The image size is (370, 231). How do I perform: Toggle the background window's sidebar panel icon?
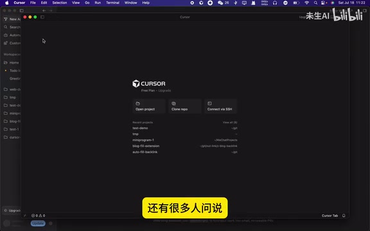22,11
